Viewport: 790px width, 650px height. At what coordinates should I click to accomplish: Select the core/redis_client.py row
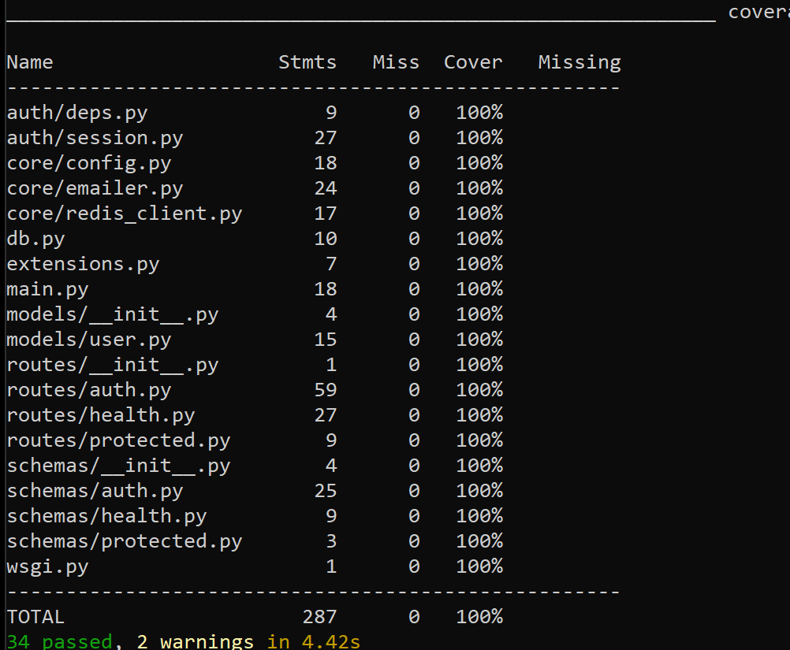click(x=124, y=213)
